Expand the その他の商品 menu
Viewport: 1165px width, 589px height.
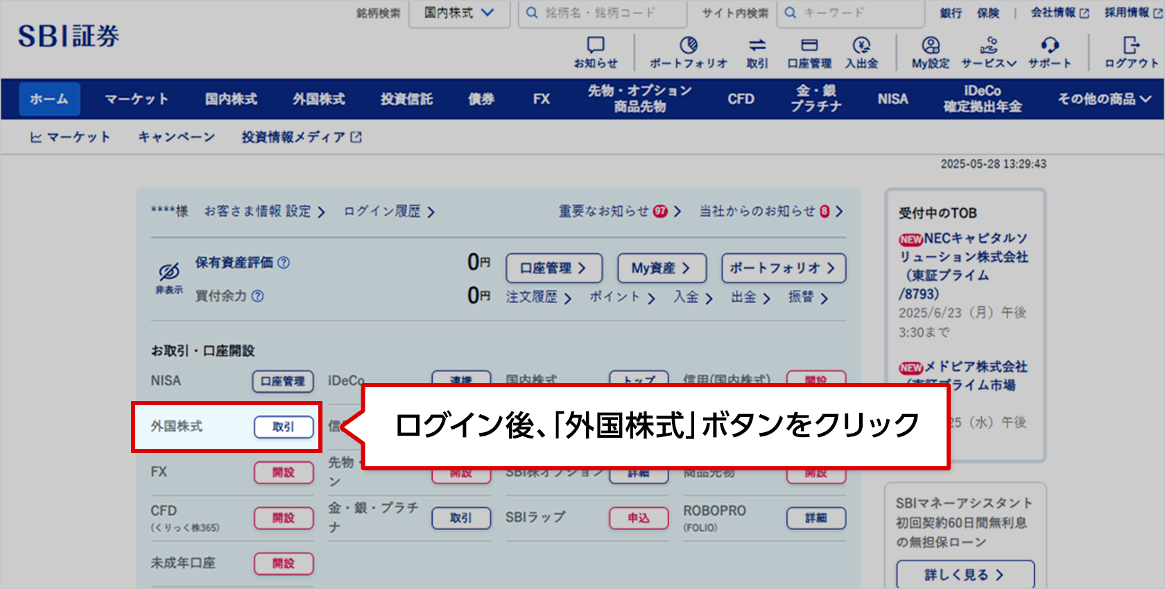1104,99
